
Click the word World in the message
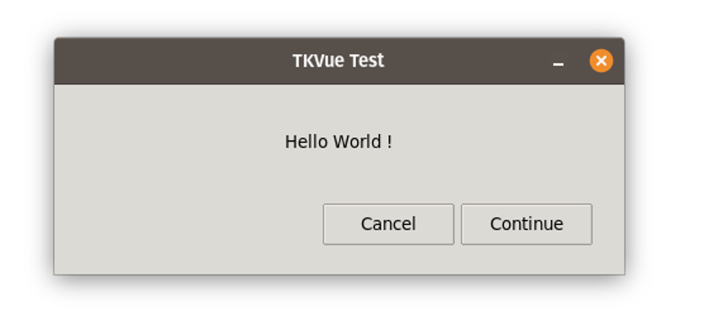[358, 142]
